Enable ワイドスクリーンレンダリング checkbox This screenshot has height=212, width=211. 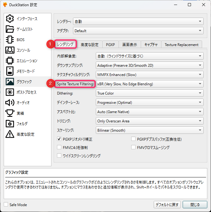[60, 156]
